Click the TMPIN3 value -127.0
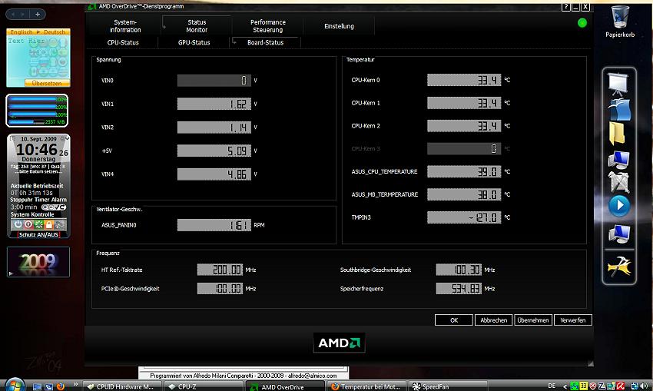Screen dimensions: 653x391 464,217
